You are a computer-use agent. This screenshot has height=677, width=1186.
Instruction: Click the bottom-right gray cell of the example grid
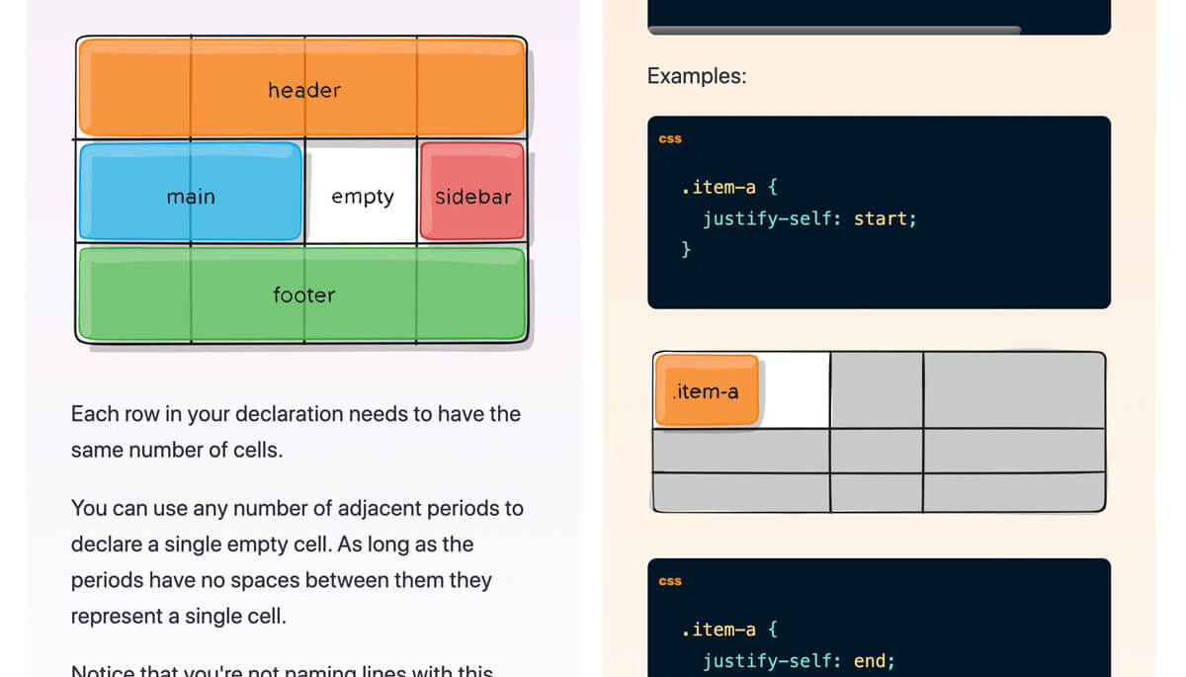point(1013,492)
